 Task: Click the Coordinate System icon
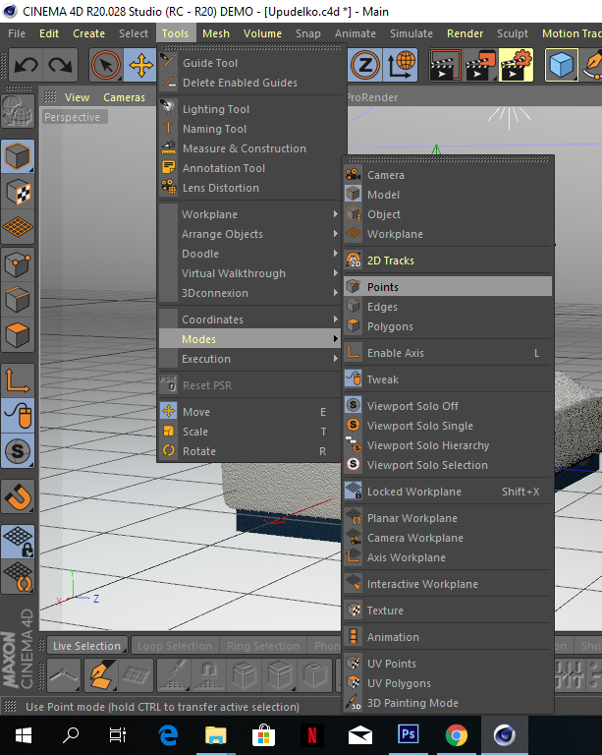(x=402, y=65)
